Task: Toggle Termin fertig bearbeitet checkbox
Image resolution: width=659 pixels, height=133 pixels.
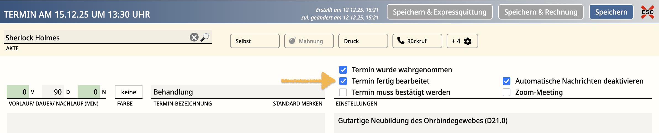Action: tap(343, 81)
